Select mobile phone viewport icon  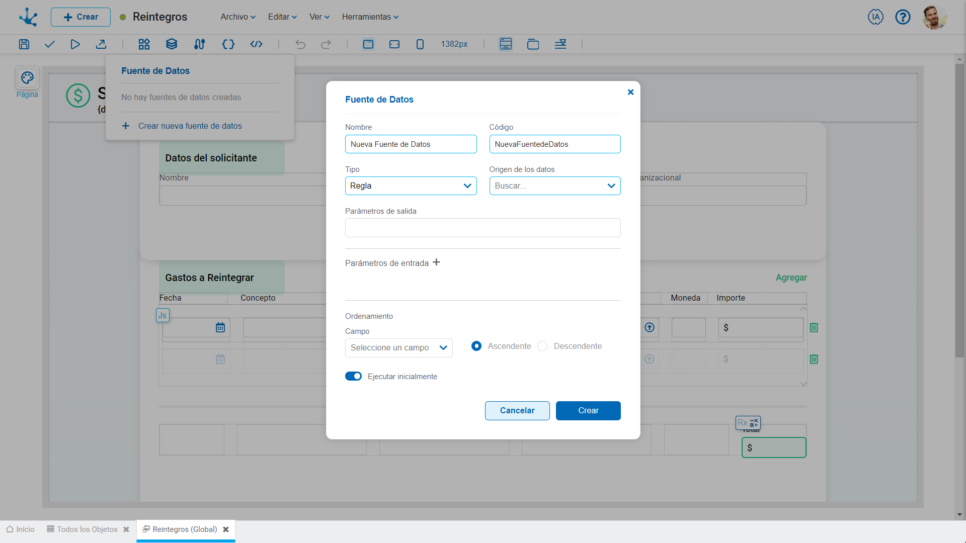[x=420, y=44]
